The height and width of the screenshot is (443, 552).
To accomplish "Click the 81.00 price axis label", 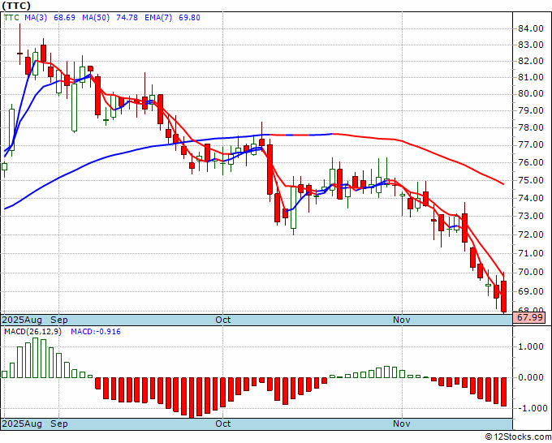I will (x=531, y=77).
